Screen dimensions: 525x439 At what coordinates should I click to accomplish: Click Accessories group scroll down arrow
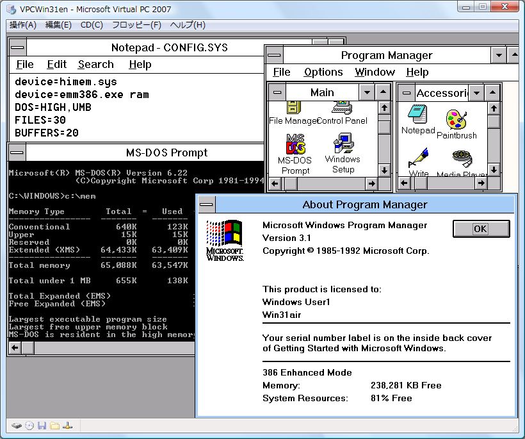(494, 170)
